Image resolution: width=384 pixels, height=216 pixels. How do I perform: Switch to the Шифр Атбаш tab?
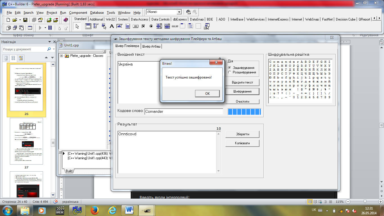151,46
